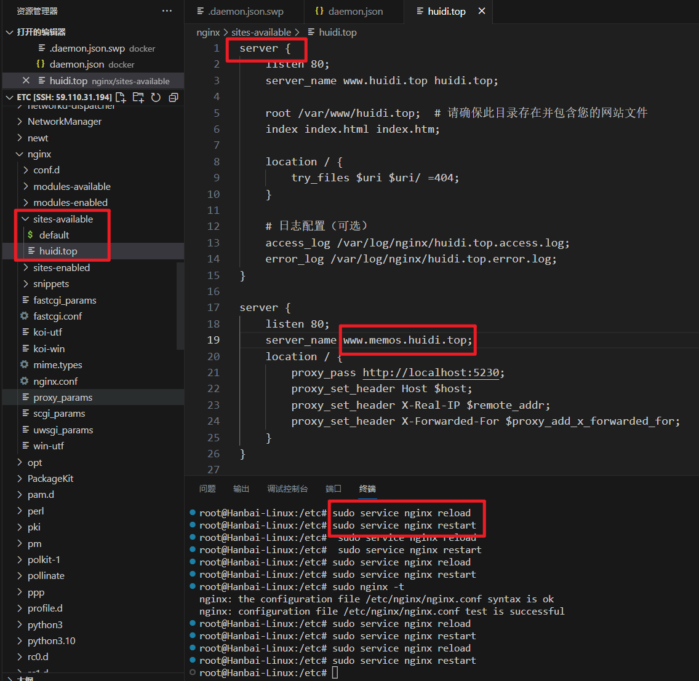699x681 pixels.
Task: Expand the sites-enabled folder
Action: coord(61,267)
